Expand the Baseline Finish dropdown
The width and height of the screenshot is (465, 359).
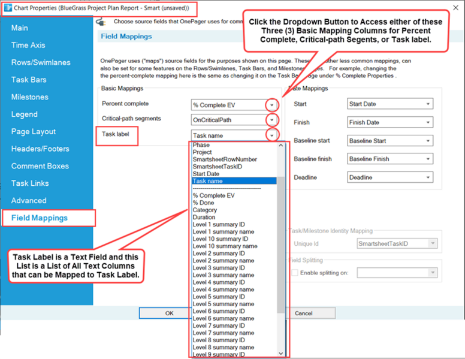tap(428, 159)
